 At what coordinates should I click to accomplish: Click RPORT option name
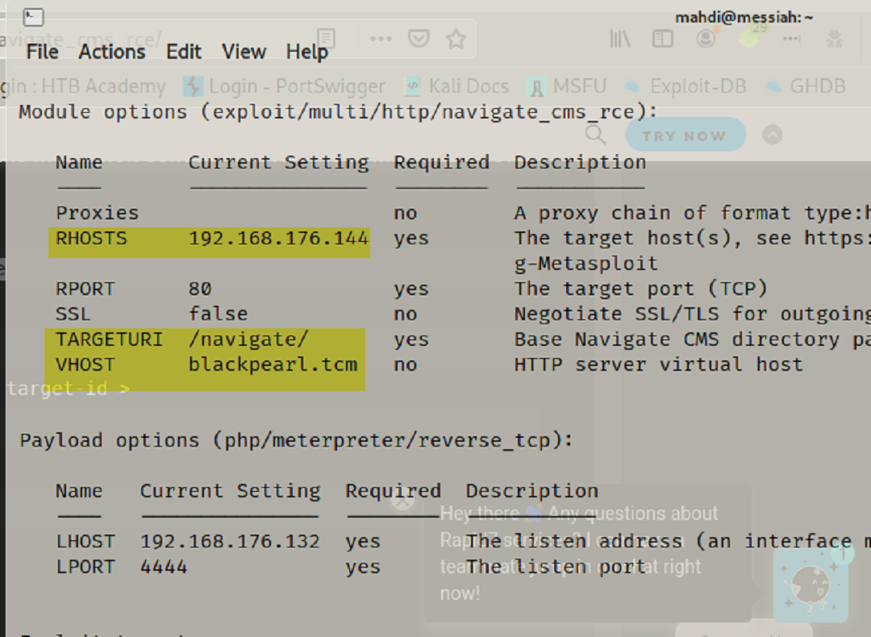pos(85,289)
